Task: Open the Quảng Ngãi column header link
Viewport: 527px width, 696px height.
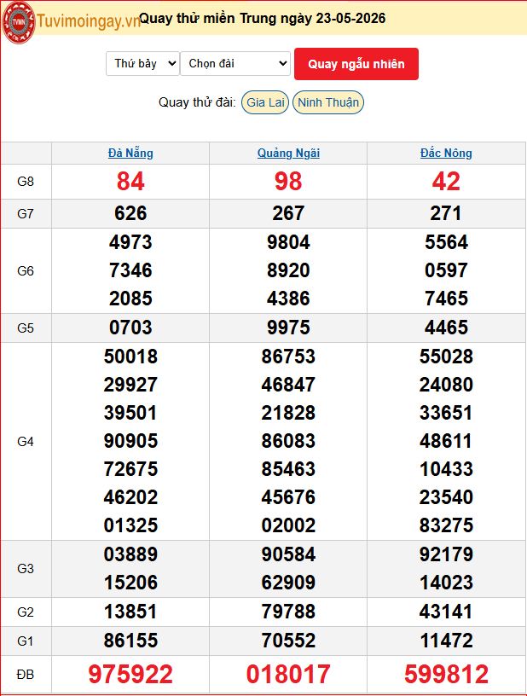Action: tap(288, 154)
